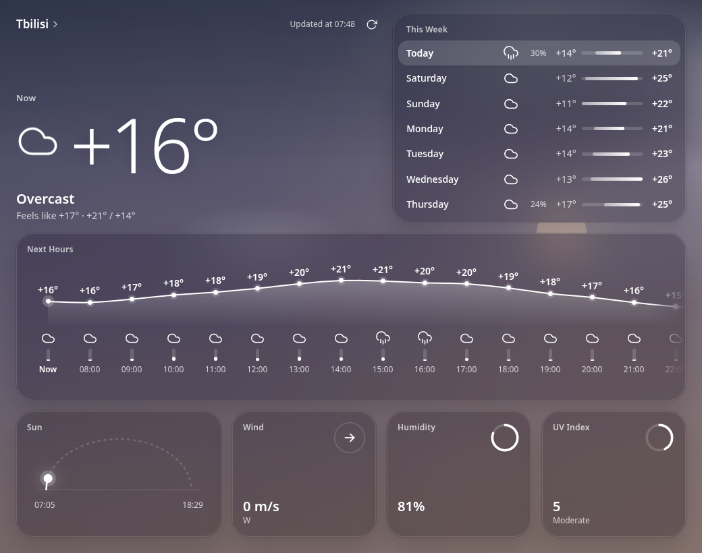702x553 pixels.
Task: Click the cloud icon above 13:00
Action: point(299,339)
